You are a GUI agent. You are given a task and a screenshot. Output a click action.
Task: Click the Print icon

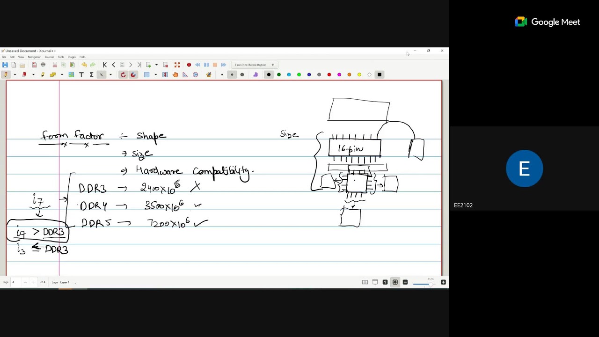coord(43,65)
